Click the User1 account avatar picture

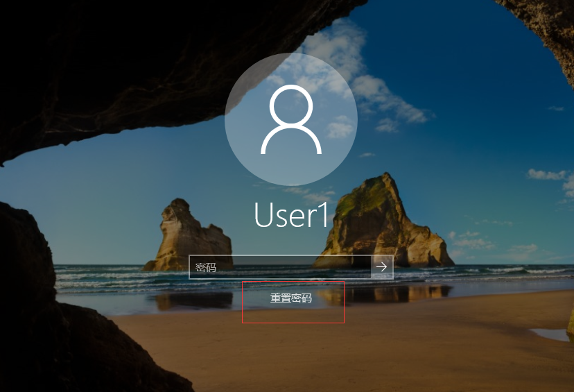[x=291, y=119]
